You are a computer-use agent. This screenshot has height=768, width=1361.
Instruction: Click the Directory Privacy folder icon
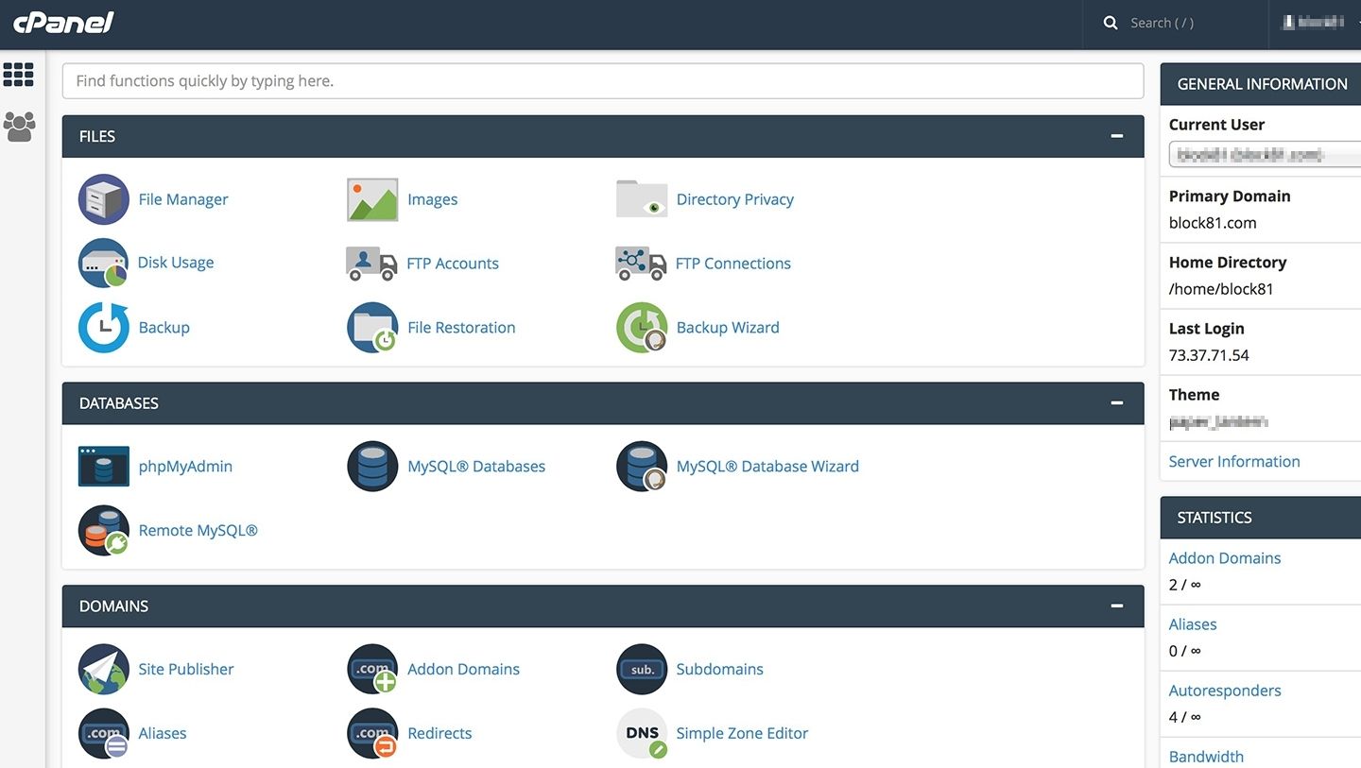(x=642, y=199)
